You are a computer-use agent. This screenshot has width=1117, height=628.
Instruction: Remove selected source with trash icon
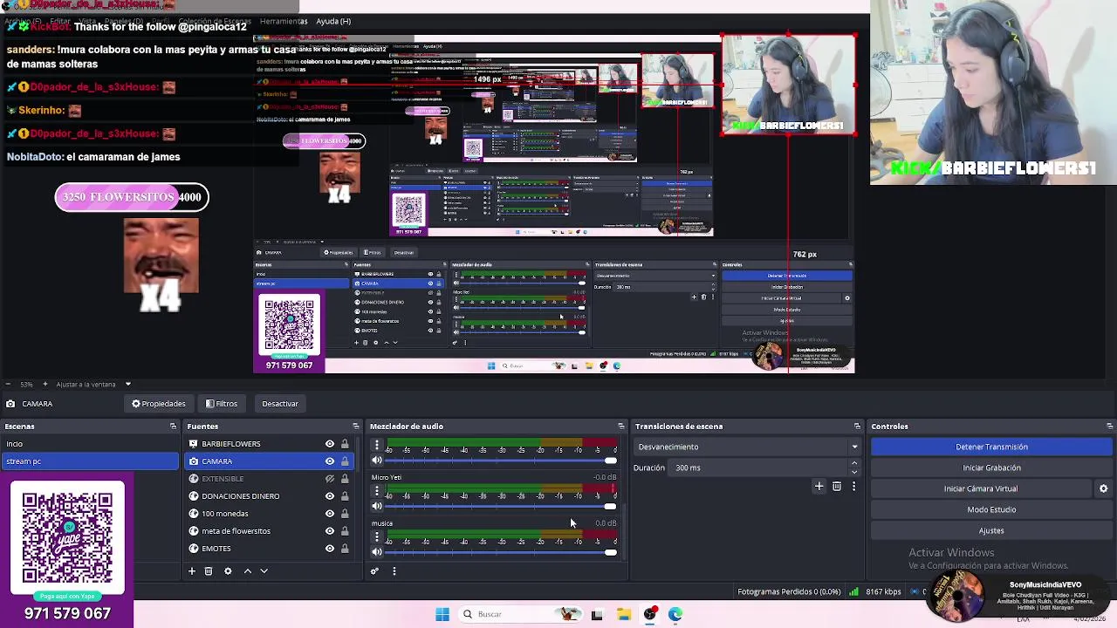pyautogui.click(x=209, y=571)
